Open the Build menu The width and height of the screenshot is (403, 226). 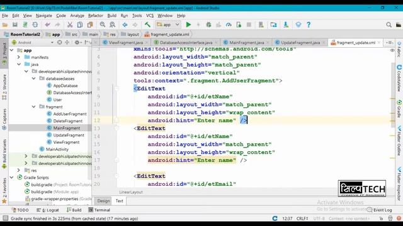(112, 16)
